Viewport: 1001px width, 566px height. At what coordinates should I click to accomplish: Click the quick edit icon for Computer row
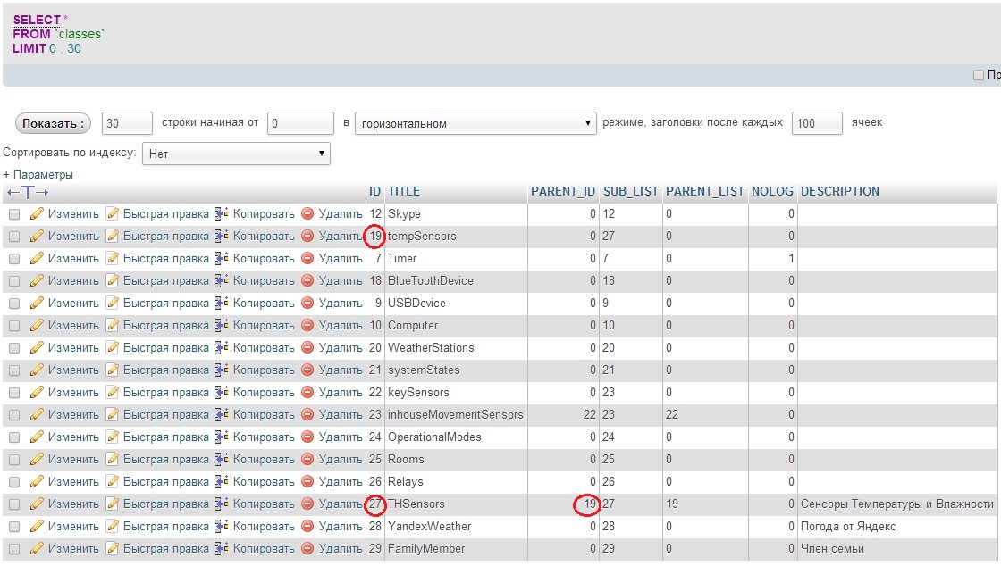(x=113, y=326)
